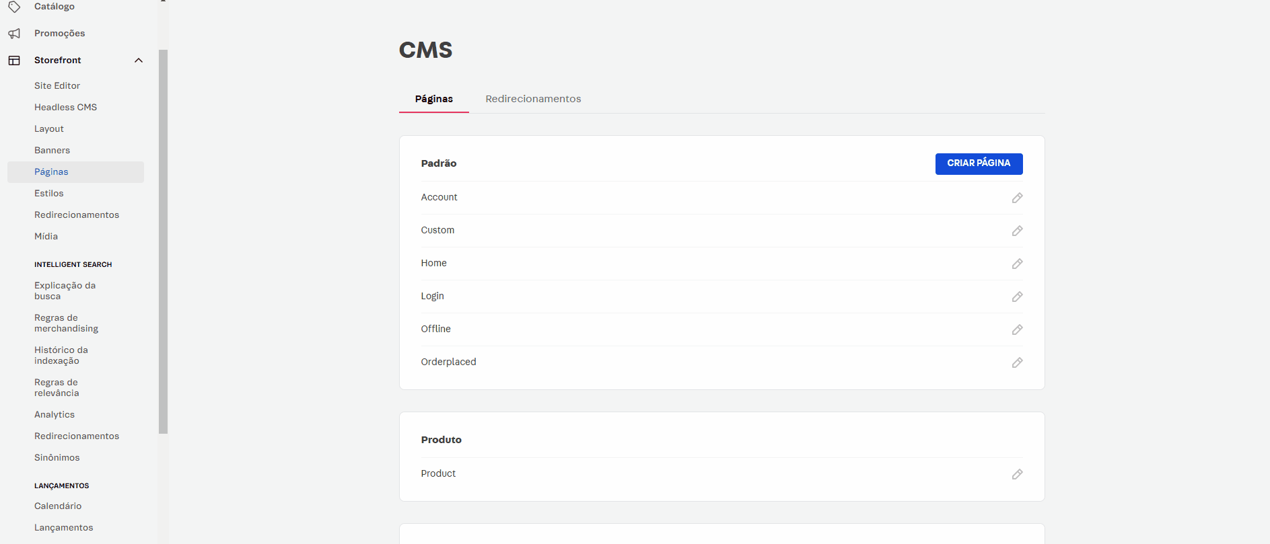Viewport: 1270px width, 544px height.
Task: Open Analytics under Intelligent Search
Action: point(54,414)
